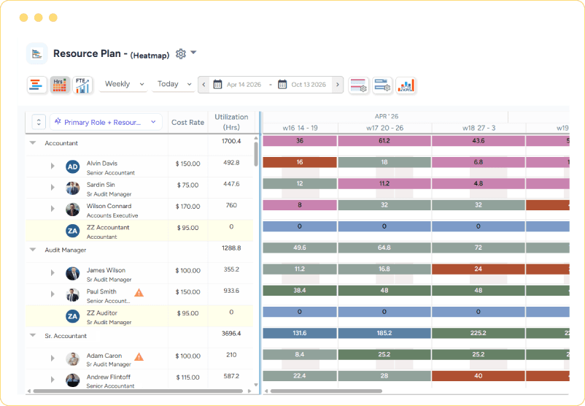The height and width of the screenshot is (406, 585).
Task: Sort by Cost Rate column header
Action: point(187,122)
